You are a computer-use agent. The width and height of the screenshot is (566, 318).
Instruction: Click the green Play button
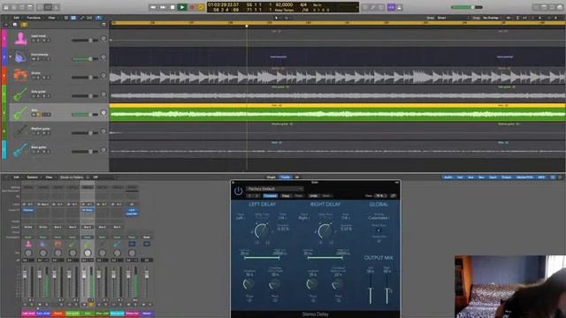pyautogui.click(x=182, y=7)
